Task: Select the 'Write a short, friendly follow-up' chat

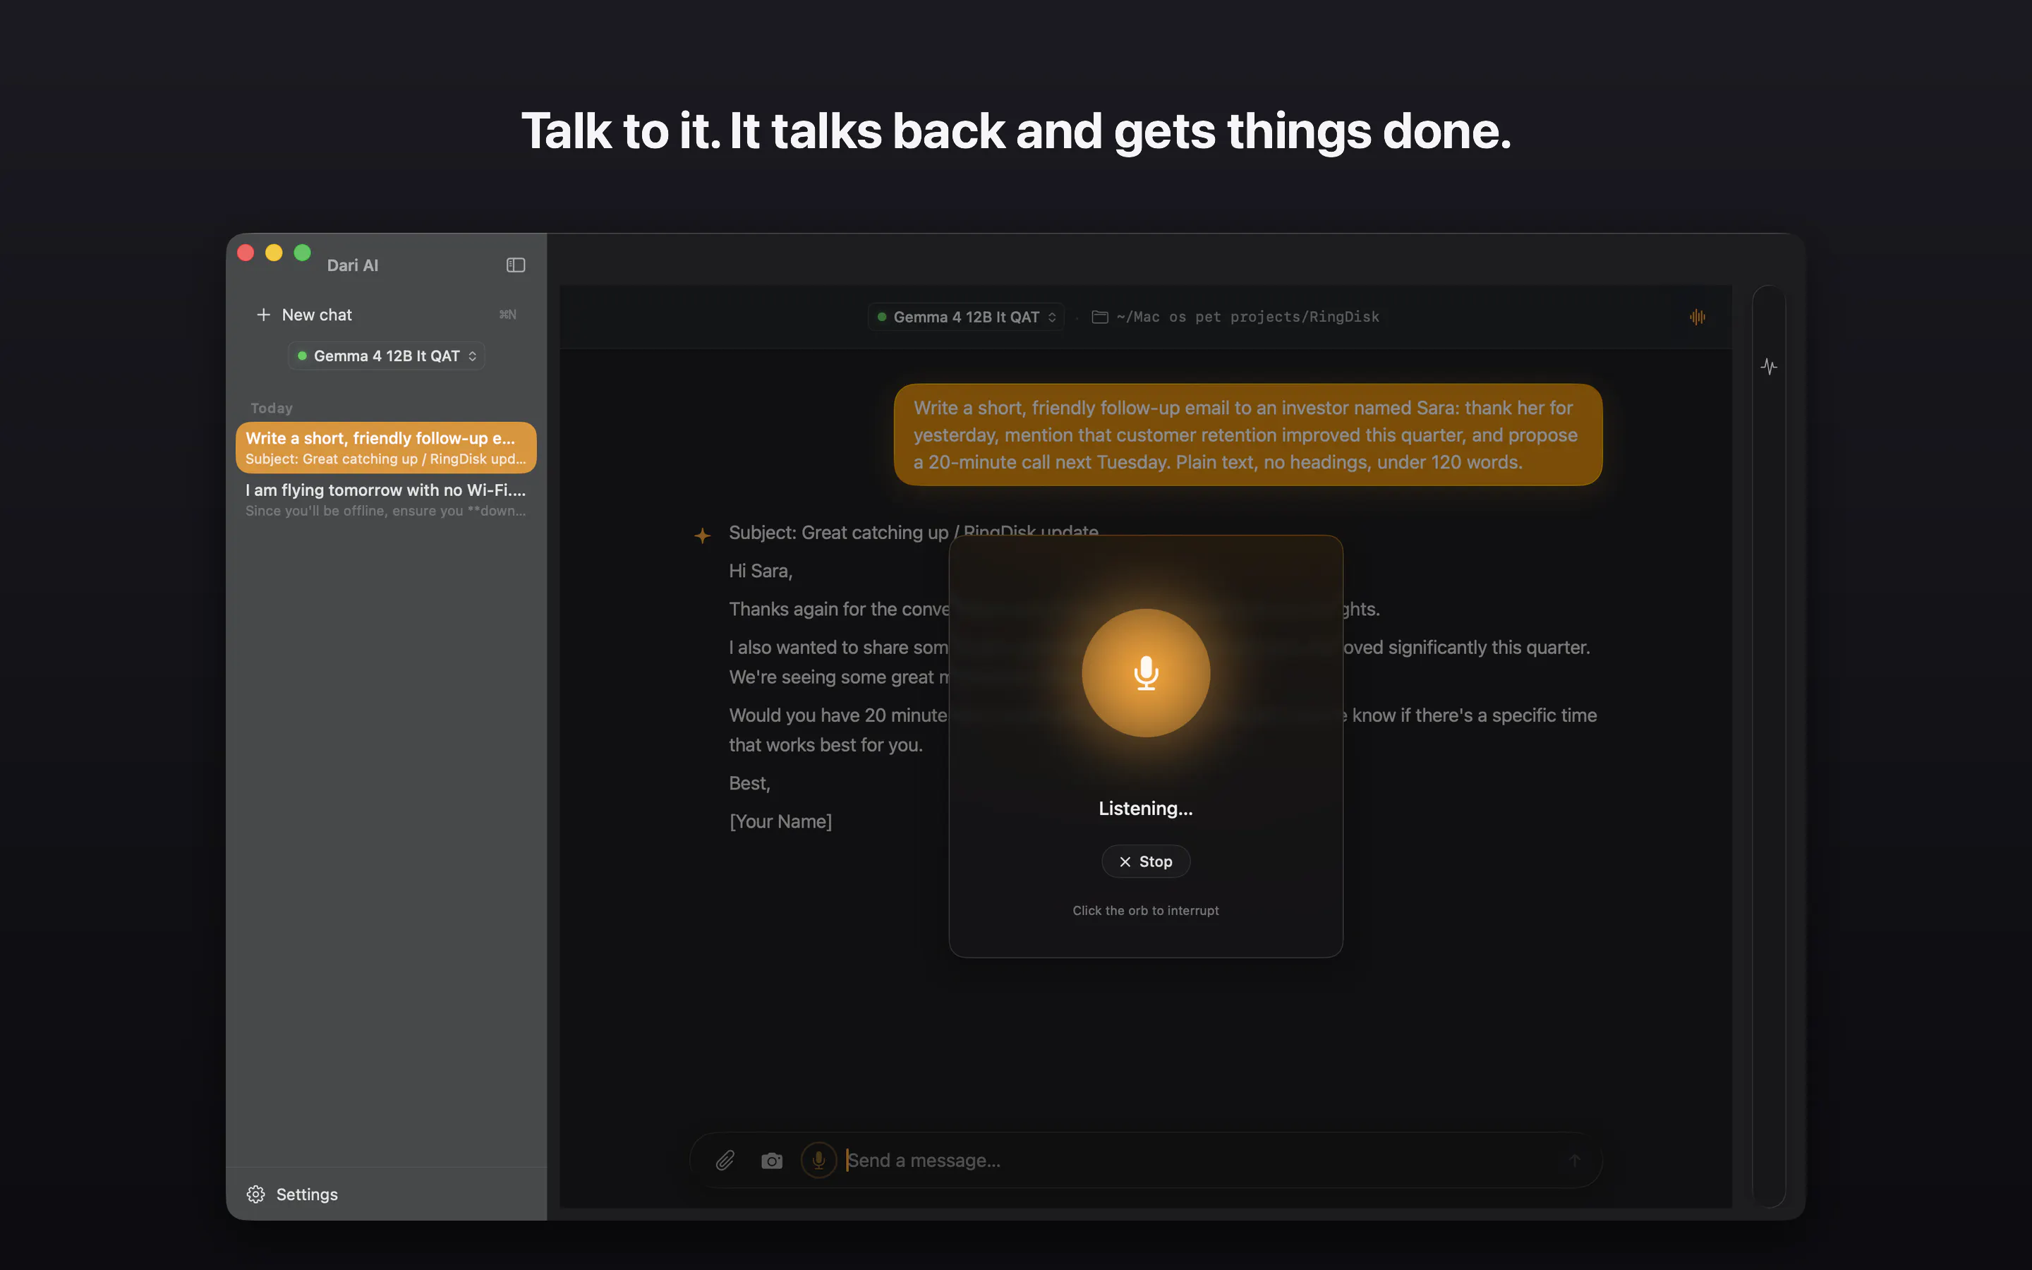Action: [386, 448]
